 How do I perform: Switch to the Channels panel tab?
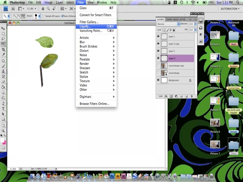[x=169, y=19]
